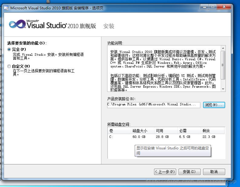
Task: Go back with 上一步 (P) button
Action: click(x=165, y=172)
